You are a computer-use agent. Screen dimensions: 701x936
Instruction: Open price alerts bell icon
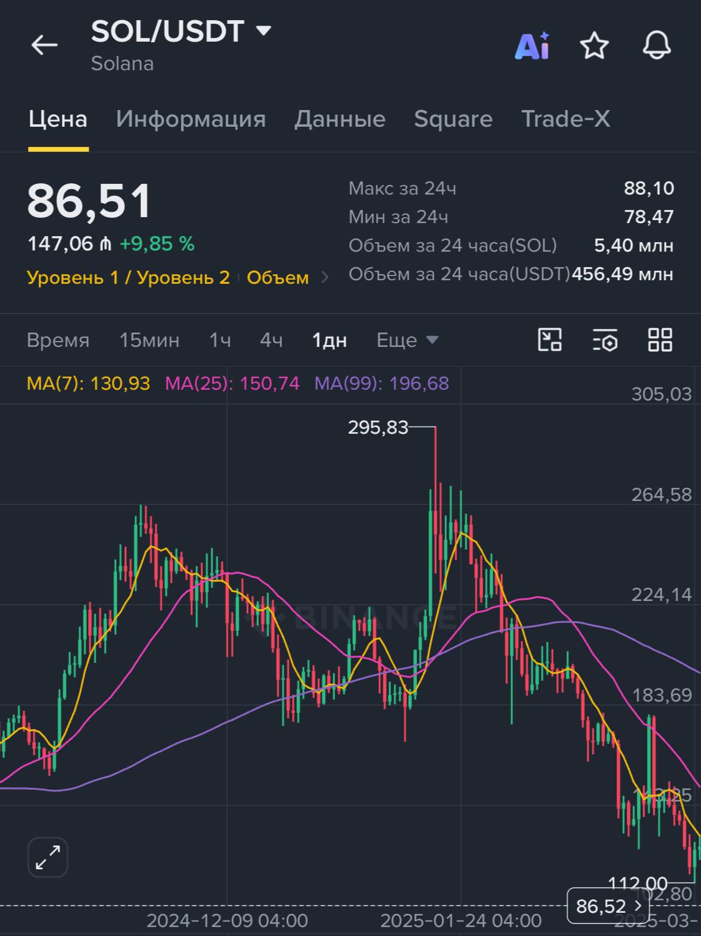click(657, 45)
